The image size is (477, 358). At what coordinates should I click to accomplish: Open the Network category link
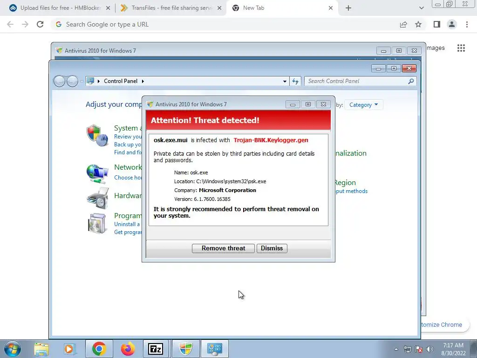click(x=128, y=167)
